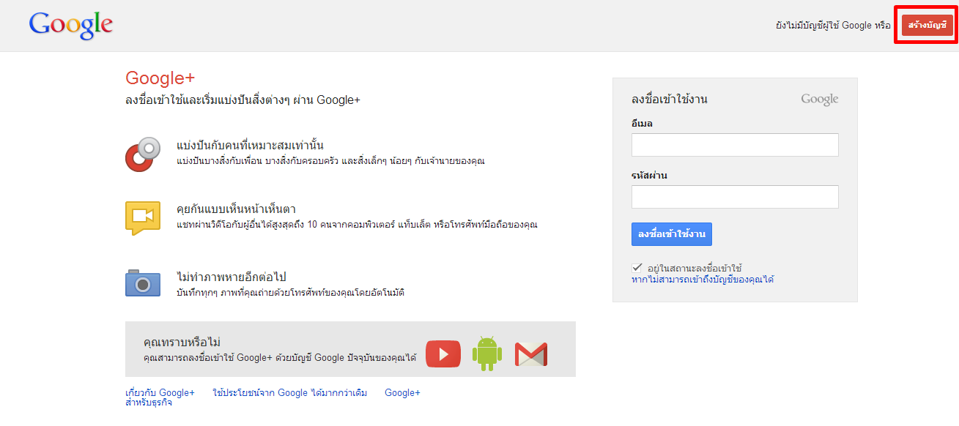
Task: Click the Gmail envelope icon
Action: (531, 354)
